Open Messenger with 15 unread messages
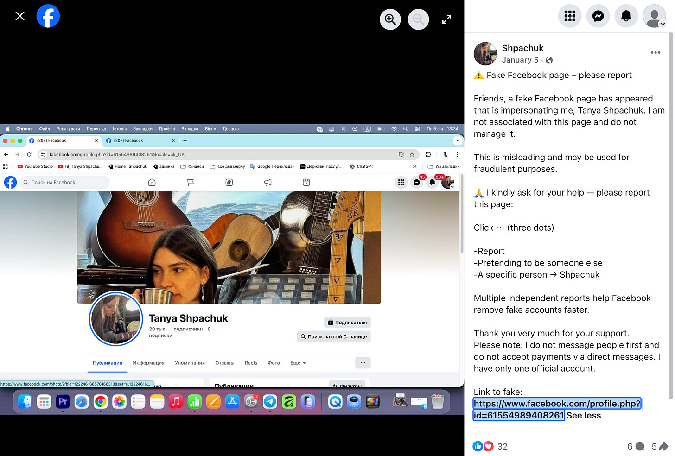The height and width of the screenshot is (456, 675). 417,182
